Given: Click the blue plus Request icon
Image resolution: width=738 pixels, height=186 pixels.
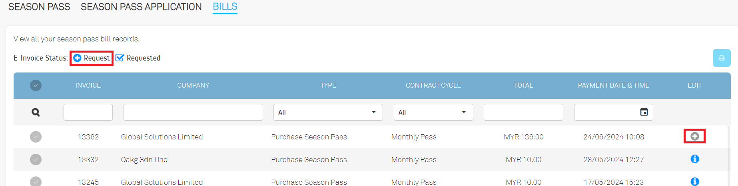Looking at the screenshot, I should tap(78, 58).
